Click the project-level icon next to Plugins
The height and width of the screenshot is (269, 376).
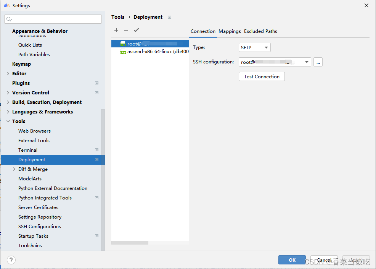96,83
